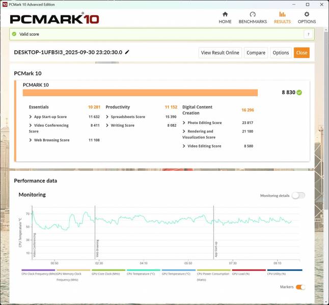Expand the Video Editing Score row

click(184, 146)
